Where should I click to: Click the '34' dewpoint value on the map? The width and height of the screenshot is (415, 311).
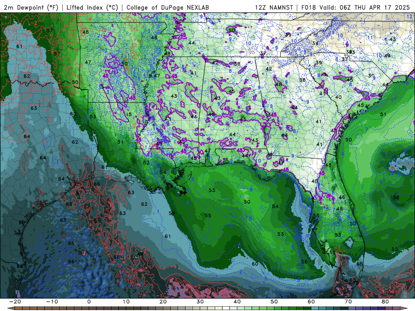[x=315, y=44]
